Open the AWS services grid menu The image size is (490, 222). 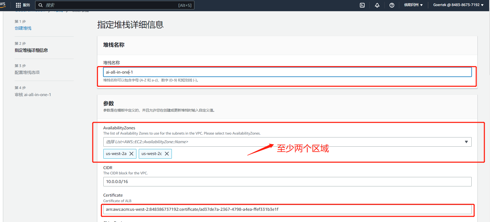tap(18, 5)
